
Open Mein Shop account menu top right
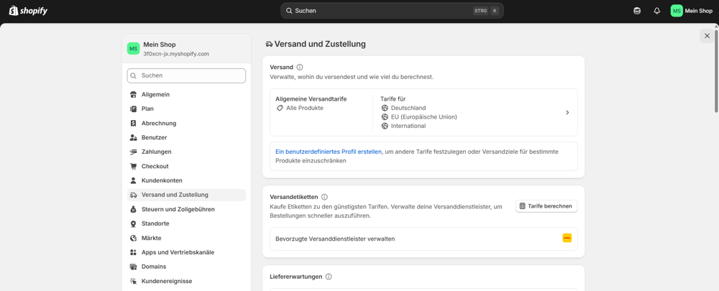pyautogui.click(x=691, y=11)
